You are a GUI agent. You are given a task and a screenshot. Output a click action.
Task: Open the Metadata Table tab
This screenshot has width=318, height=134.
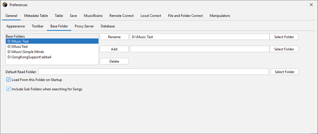(36, 16)
